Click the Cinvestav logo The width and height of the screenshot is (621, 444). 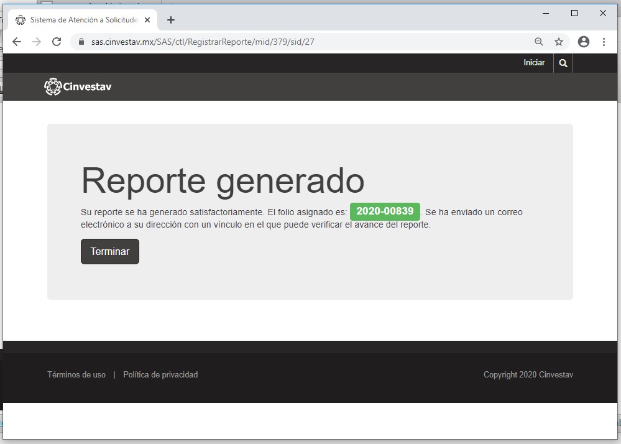[78, 87]
